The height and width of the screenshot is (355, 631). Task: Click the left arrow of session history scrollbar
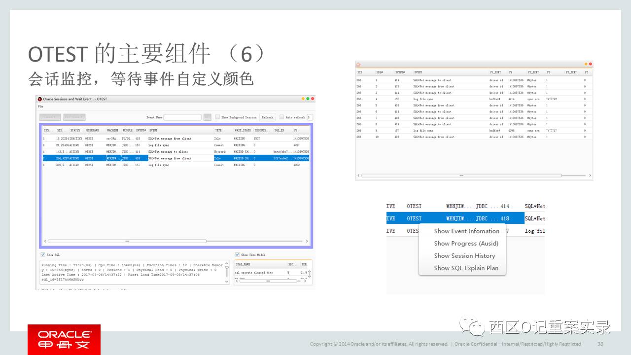click(x=358, y=176)
